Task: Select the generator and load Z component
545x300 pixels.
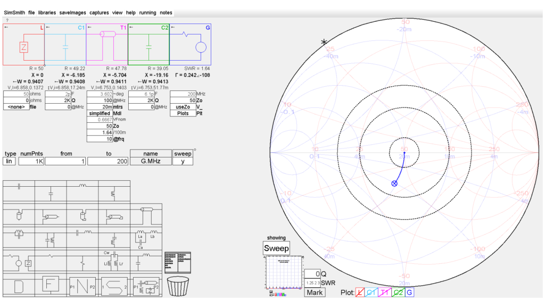Action: [x=19, y=262]
